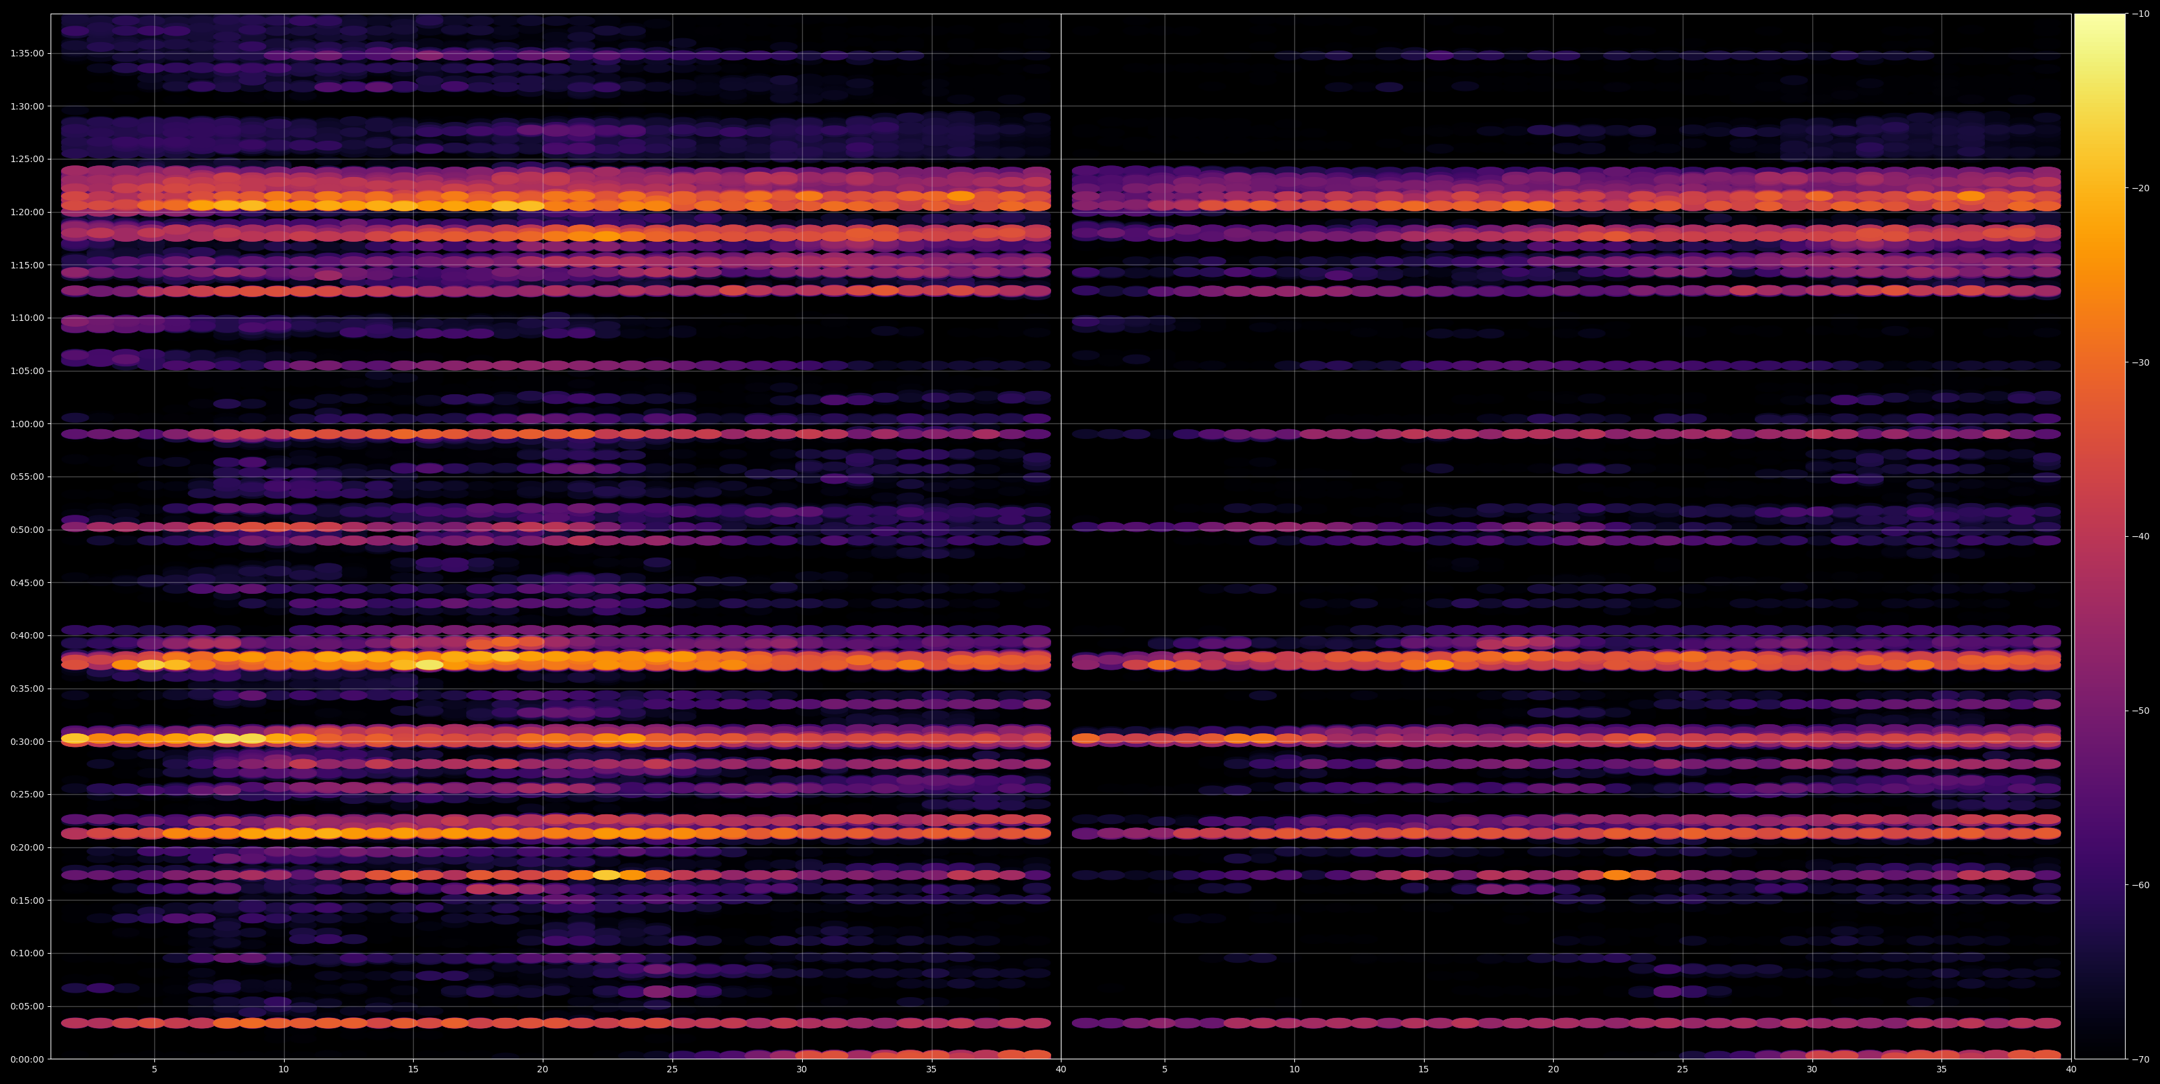The height and width of the screenshot is (1084, 2160).
Task: Select the 0:40:00 time label
Action: pyautogui.click(x=27, y=635)
